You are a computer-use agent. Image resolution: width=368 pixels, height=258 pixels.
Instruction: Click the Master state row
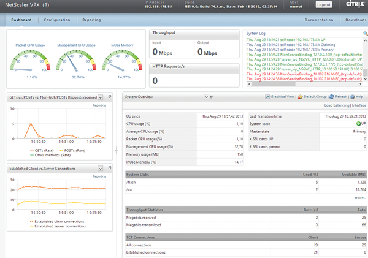307,131
